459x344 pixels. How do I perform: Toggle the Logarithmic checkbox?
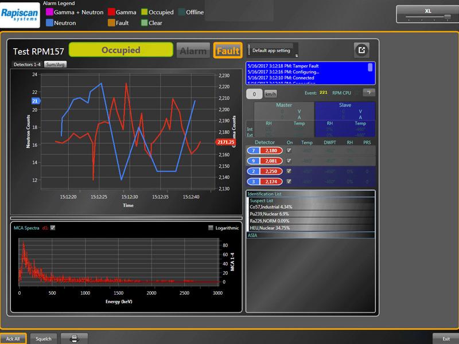click(x=211, y=228)
